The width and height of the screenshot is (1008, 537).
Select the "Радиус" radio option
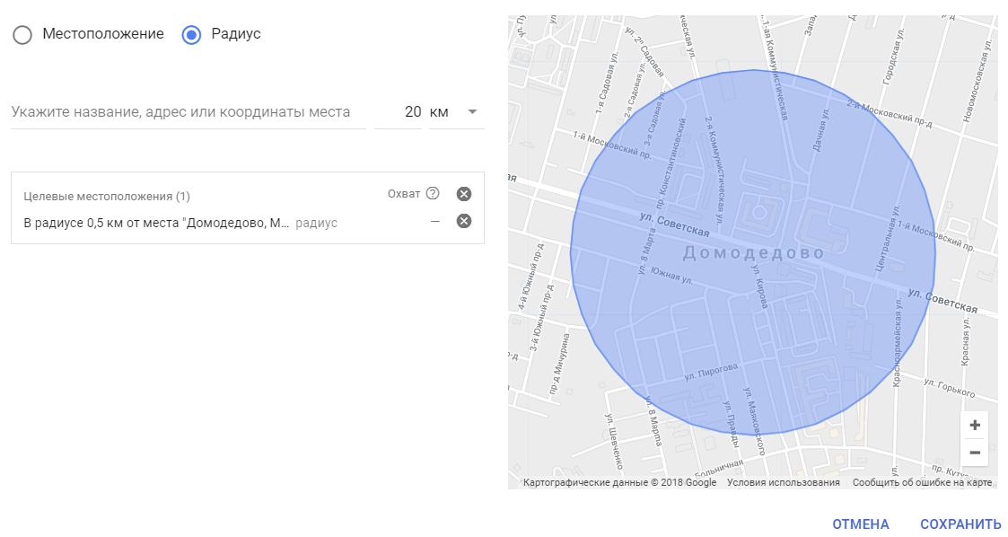coord(191,34)
